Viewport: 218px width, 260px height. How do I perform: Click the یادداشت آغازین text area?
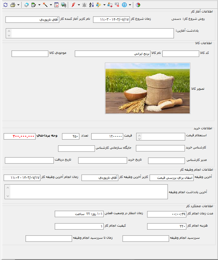90,33
